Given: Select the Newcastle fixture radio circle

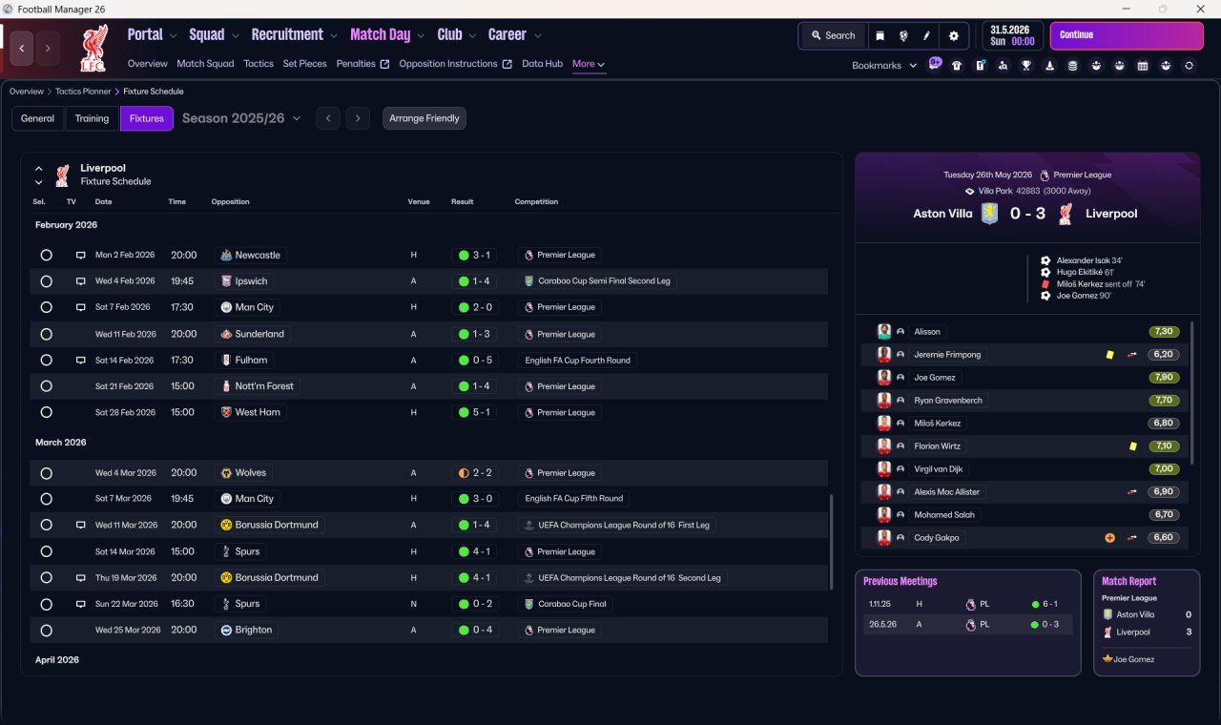Looking at the screenshot, I should coord(46,256).
